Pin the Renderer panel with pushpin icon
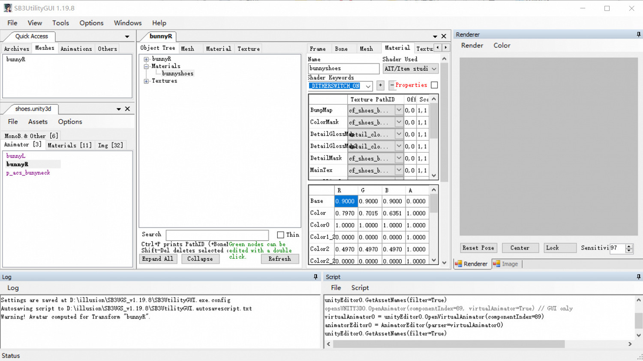The height and width of the screenshot is (361, 643). (x=638, y=35)
